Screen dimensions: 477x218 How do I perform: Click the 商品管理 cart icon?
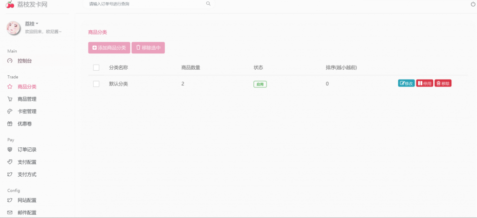click(x=10, y=99)
